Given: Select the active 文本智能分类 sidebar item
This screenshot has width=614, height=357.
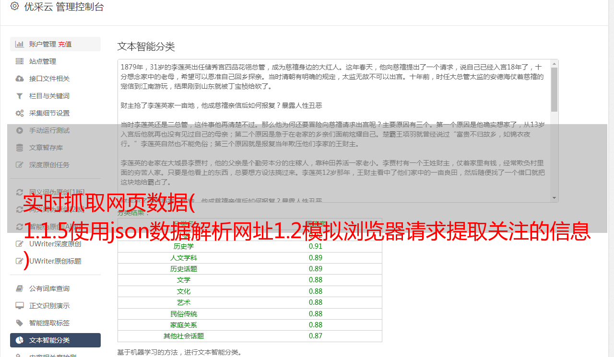Looking at the screenshot, I should pyautogui.click(x=55, y=340).
